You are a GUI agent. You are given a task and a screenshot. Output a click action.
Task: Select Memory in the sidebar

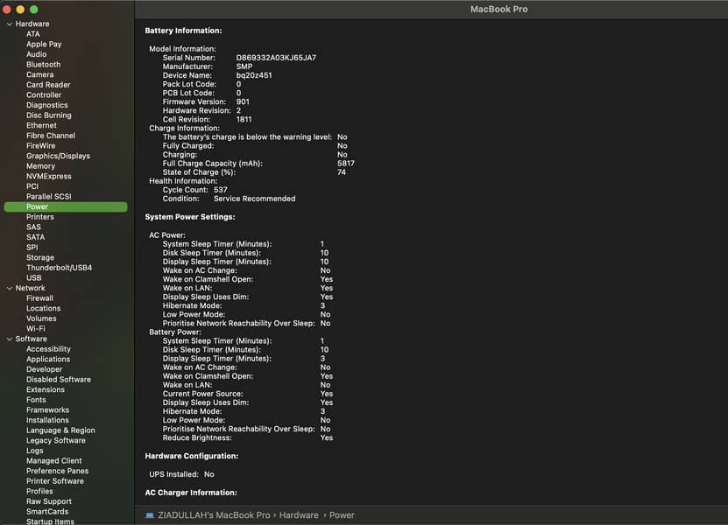(x=40, y=167)
